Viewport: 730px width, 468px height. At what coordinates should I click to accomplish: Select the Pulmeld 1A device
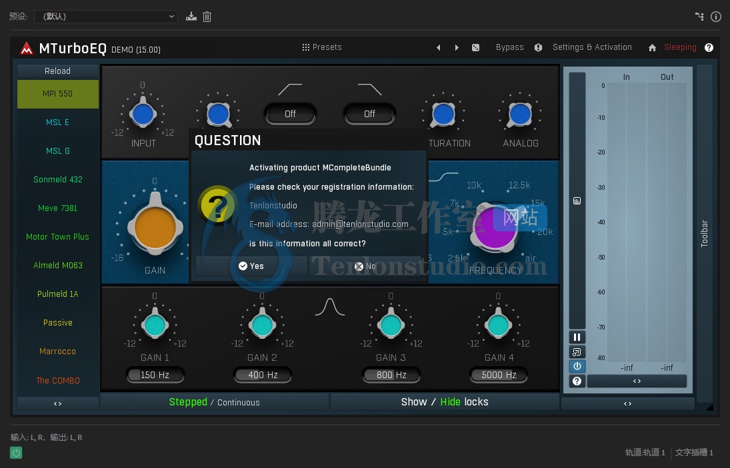(58, 294)
